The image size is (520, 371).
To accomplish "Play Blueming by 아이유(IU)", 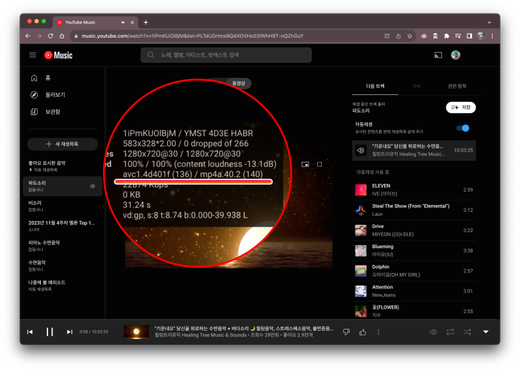I will (x=414, y=251).
